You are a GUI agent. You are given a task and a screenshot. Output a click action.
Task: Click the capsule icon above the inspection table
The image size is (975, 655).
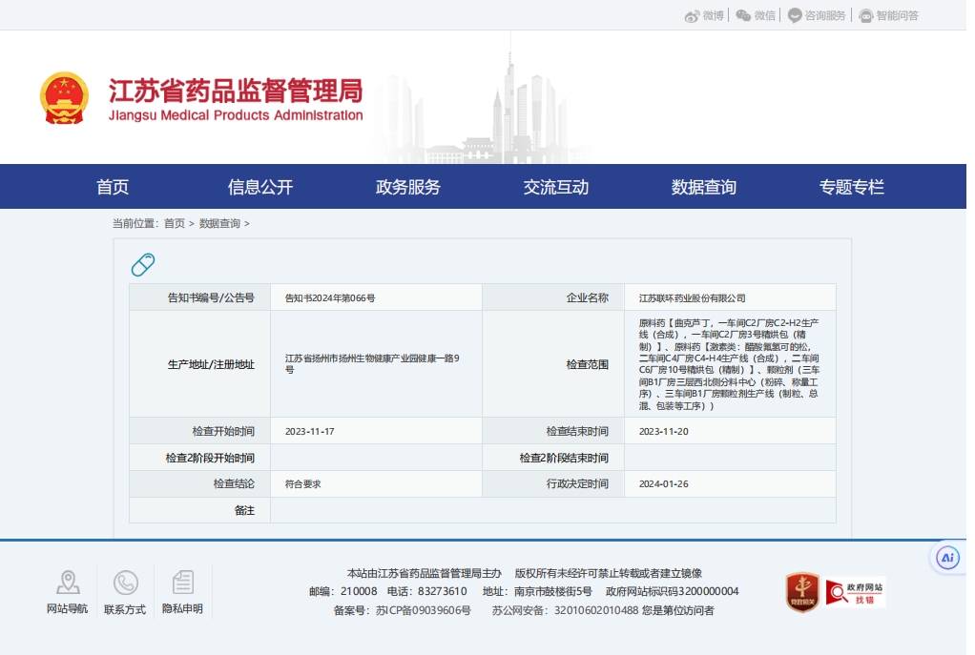143,264
